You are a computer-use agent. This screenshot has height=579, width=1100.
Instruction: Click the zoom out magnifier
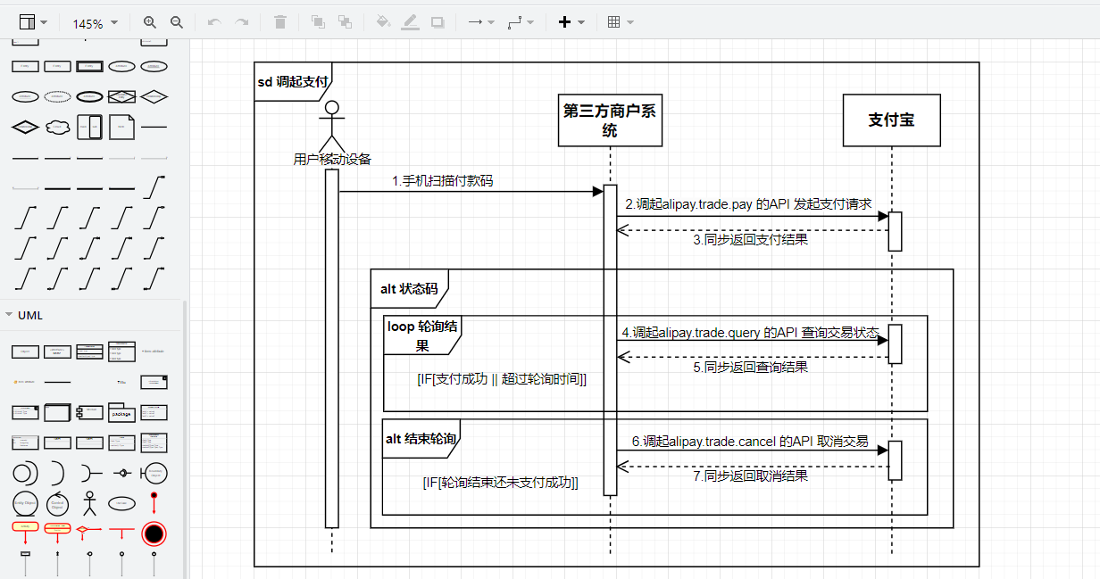177,22
